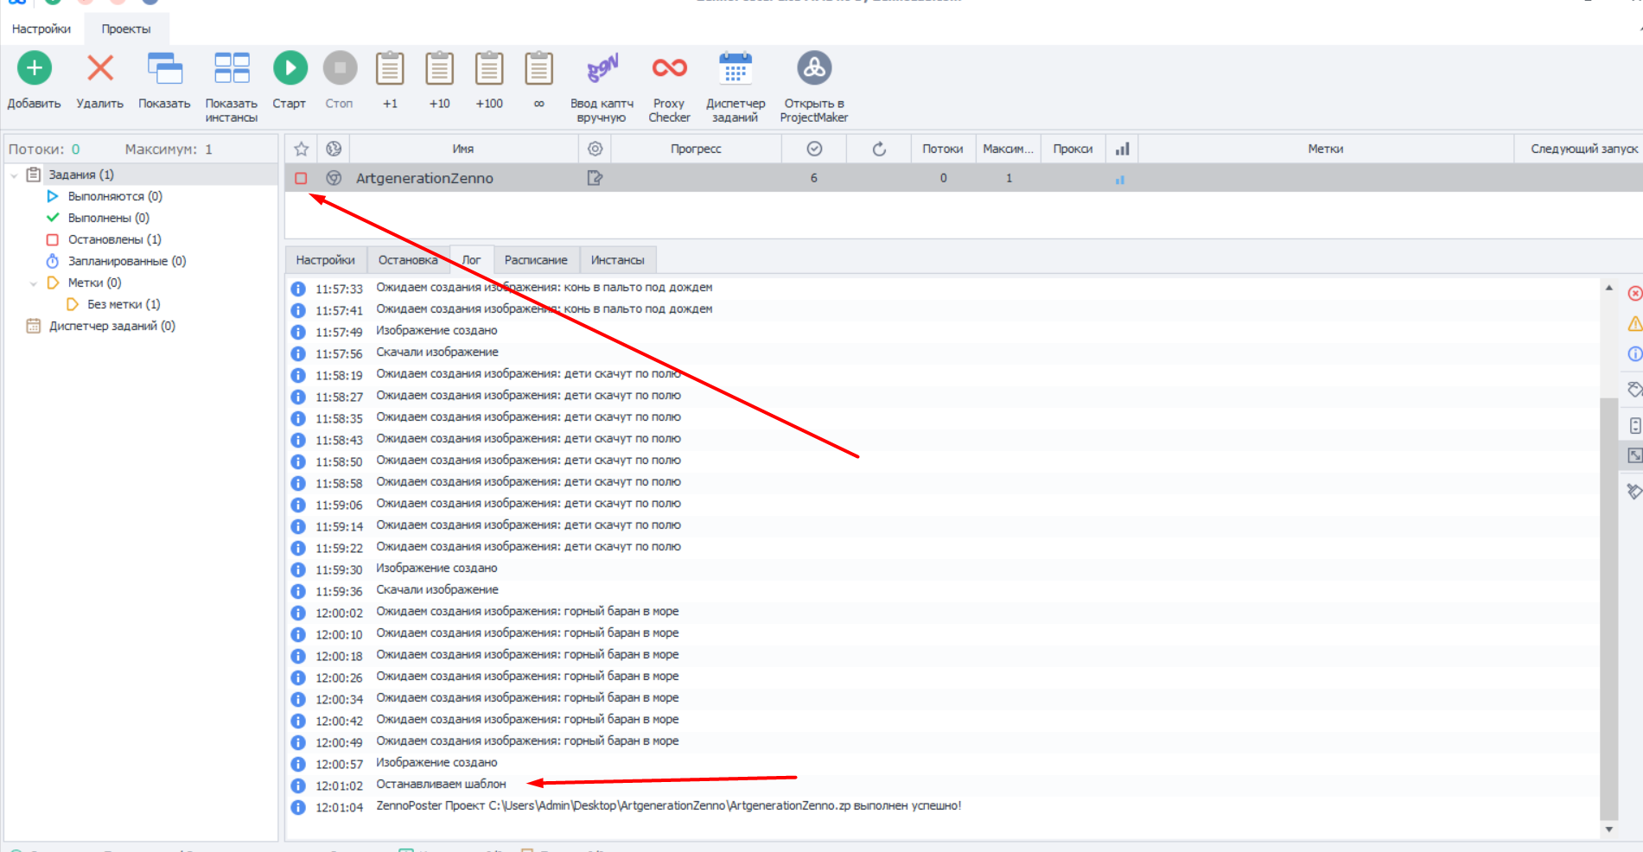1643x852 pixels.
Task: Select Остановлены (1) filter
Action: [115, 239]
